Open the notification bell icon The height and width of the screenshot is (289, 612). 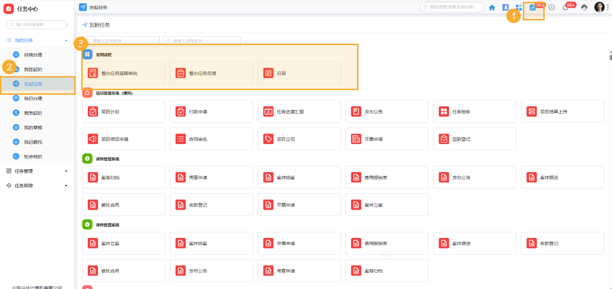pos(565,7)
